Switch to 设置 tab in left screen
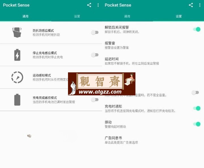Image resolution: width=204 pixels, height=168 pixels. [77, 16]
